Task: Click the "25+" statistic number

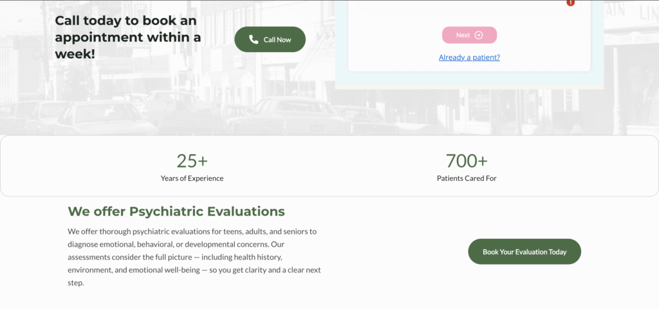Action: 192,160
